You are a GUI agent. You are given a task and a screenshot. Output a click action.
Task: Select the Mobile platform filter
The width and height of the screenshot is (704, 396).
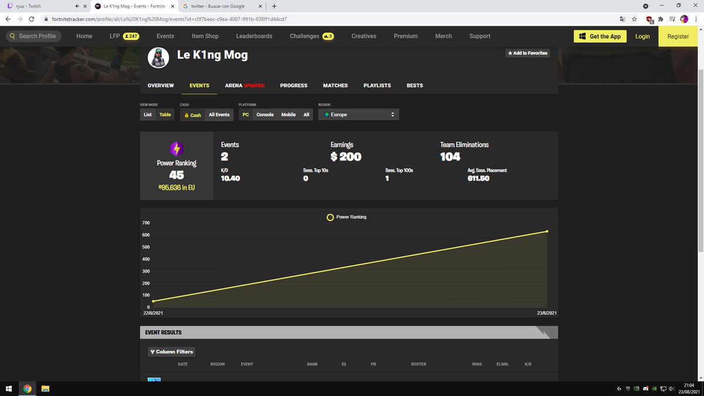[x=289, y=114]
